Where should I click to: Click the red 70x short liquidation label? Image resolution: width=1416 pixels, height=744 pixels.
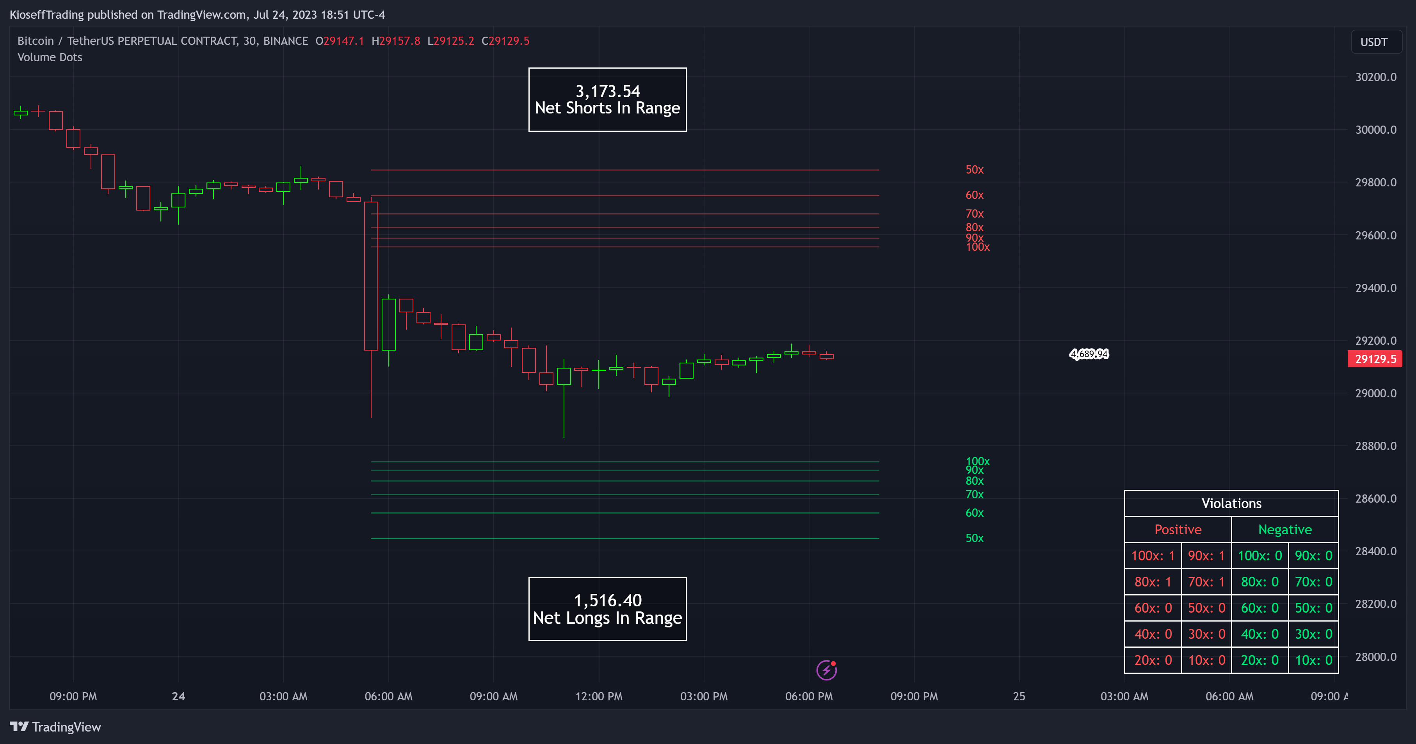(x=974, y=214)
